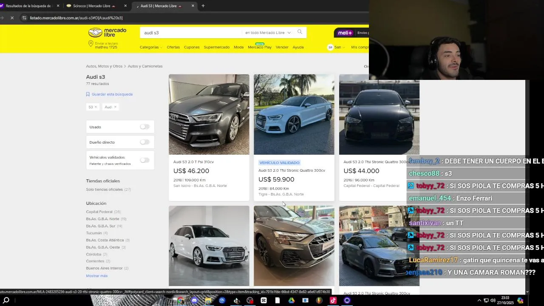544x306 pixels.
Task: Click the white Audi hatchback photo
Action: (x=209, y=246)
